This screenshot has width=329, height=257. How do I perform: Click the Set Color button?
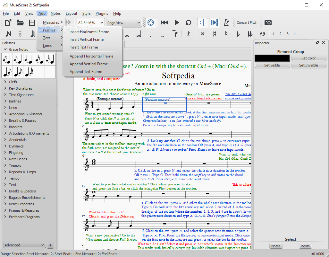(308, 58)
